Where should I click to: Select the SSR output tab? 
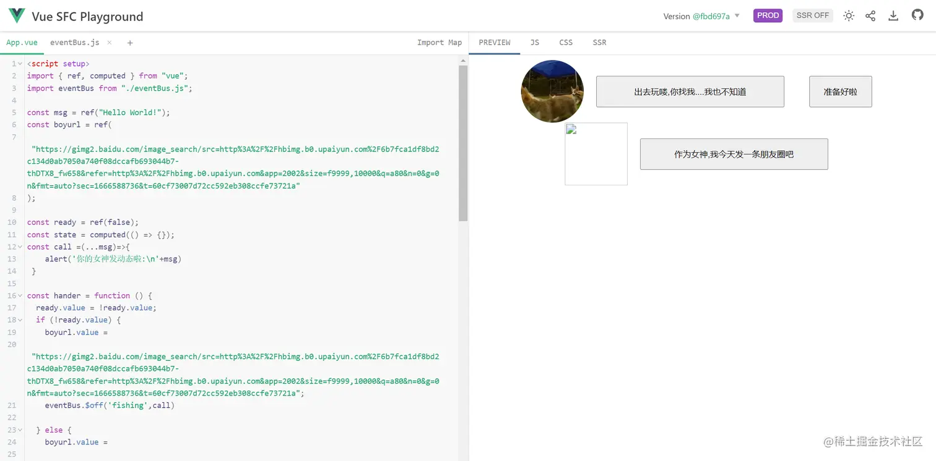click(x=599, y=43)
